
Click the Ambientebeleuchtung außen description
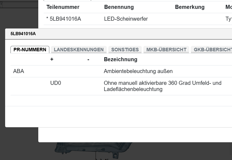(x=138, y=71)
